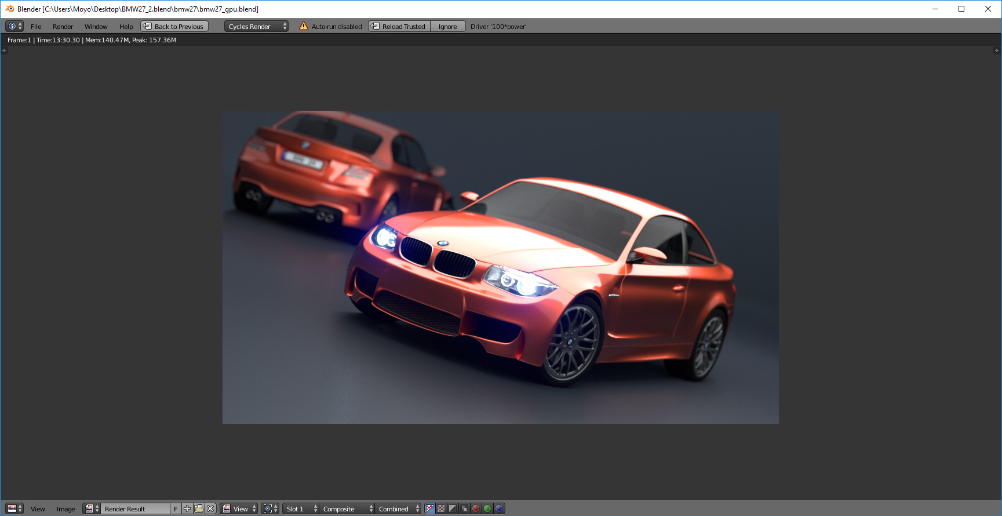The height and width of the screenshot is (516, 1002).
Task: Open the Combined pass dropdown
Action: point(398,508)
